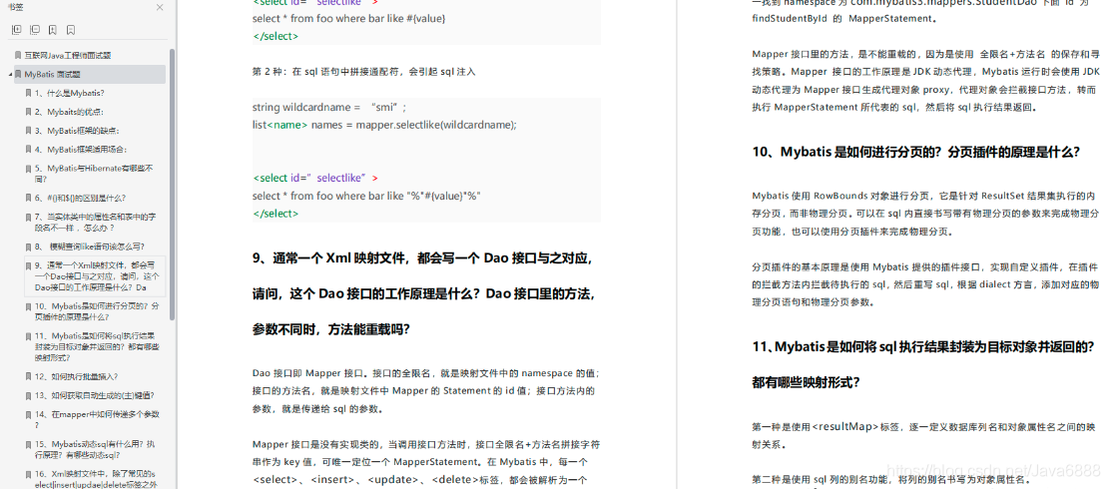Click the line 第二种是使用 sql 列的别名功能
Screen dimensions: 1110x489
click(x=891, y=481)
